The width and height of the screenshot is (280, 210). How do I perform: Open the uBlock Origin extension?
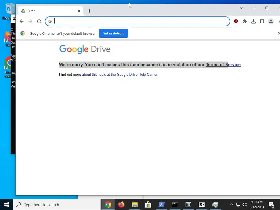[x=236, y=21]
